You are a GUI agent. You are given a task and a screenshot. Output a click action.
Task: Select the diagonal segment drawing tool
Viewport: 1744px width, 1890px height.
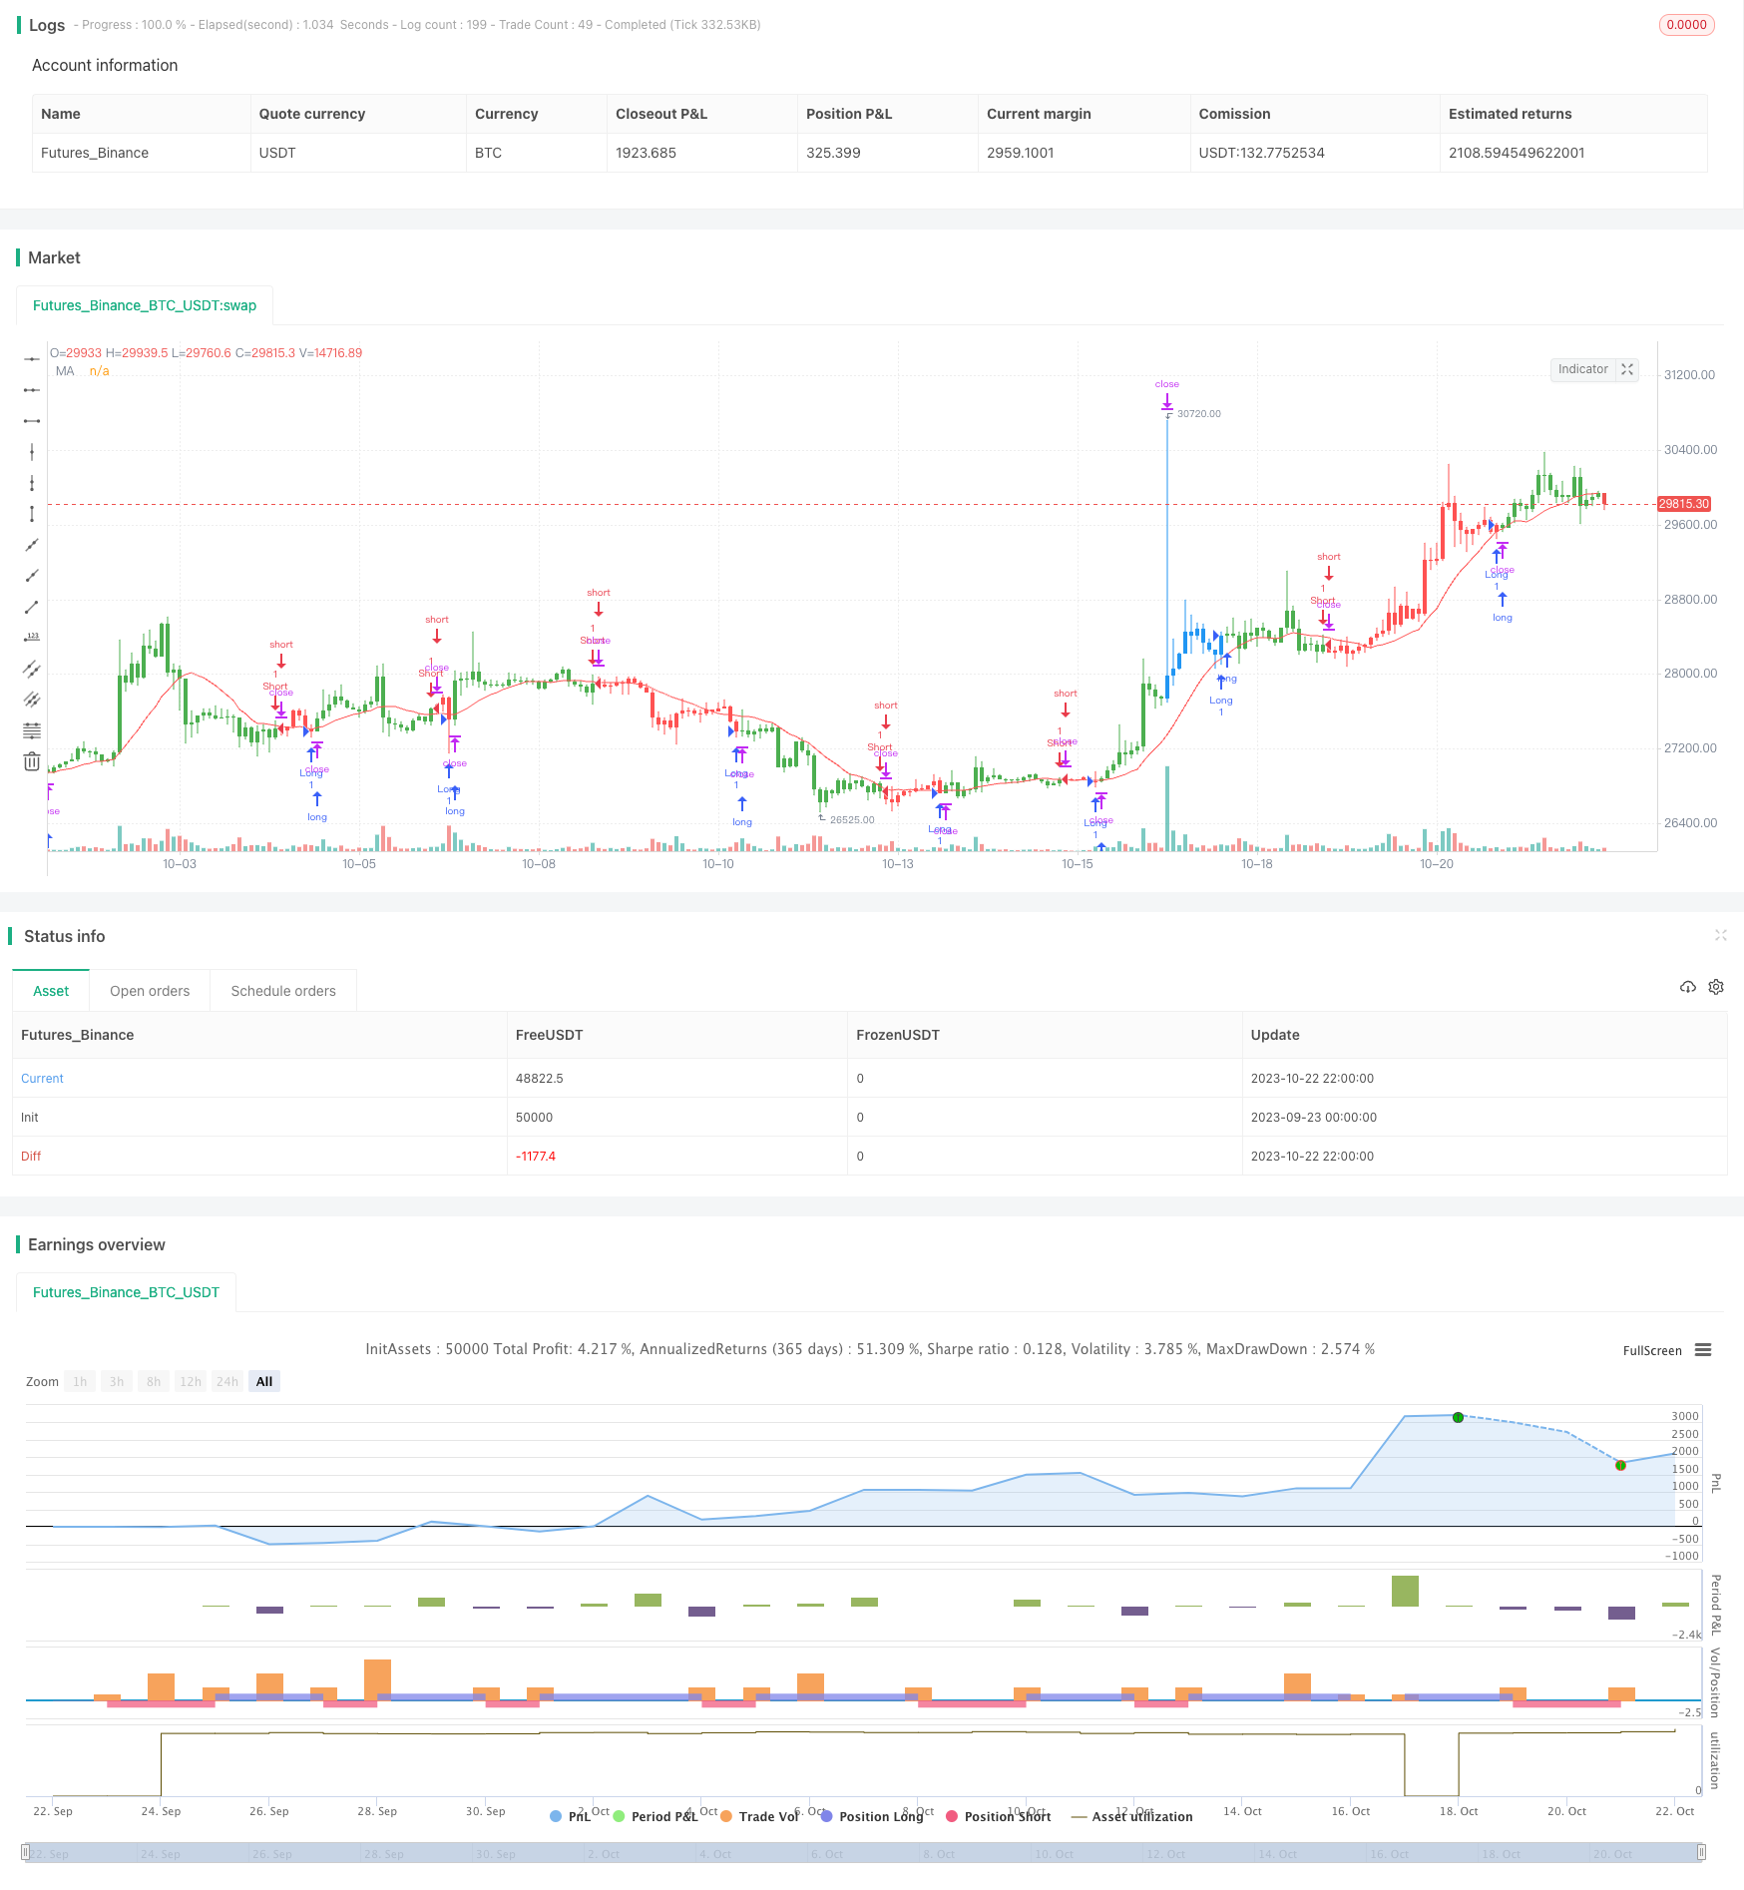coord(32,607)
